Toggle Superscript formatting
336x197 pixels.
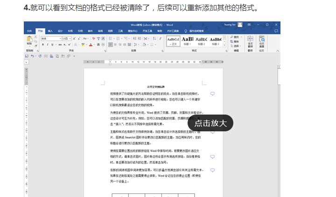[69, 45]
